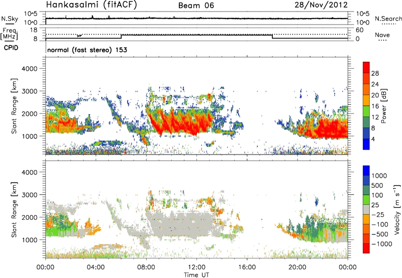The width and height of the screenshot is (402, 278).
Task: Click the Nave tick label 60
Action: (359, 30)
